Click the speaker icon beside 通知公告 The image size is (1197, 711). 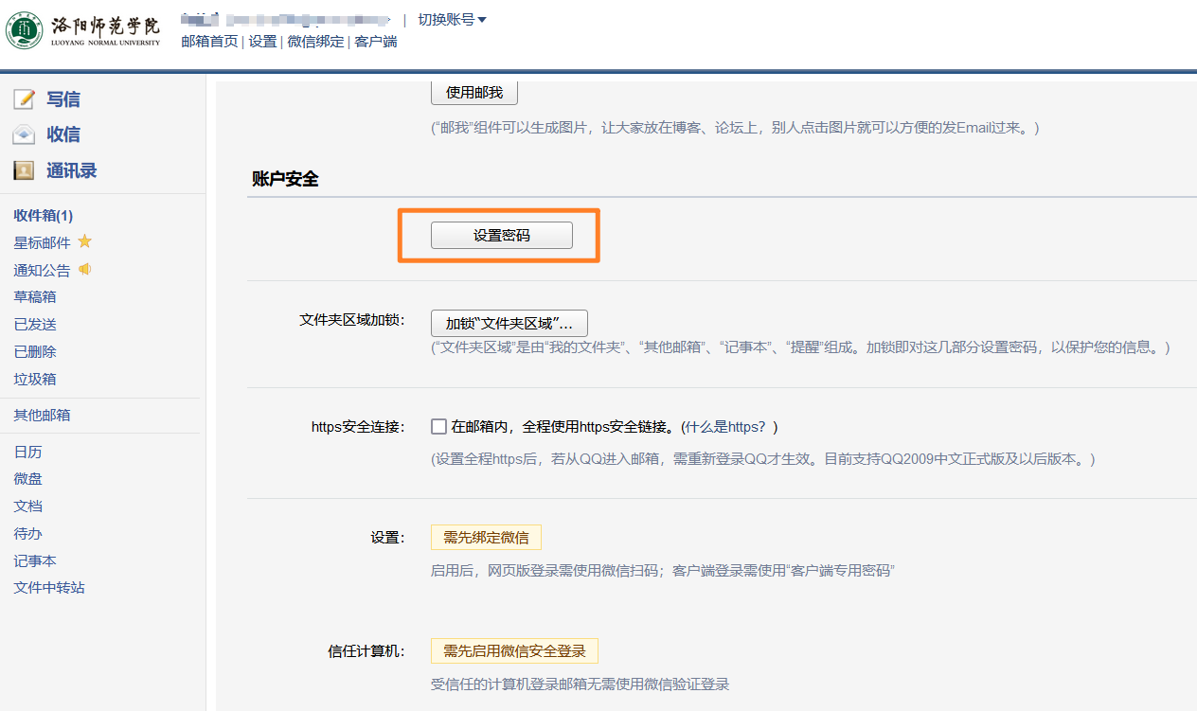(x=84, y=270)
